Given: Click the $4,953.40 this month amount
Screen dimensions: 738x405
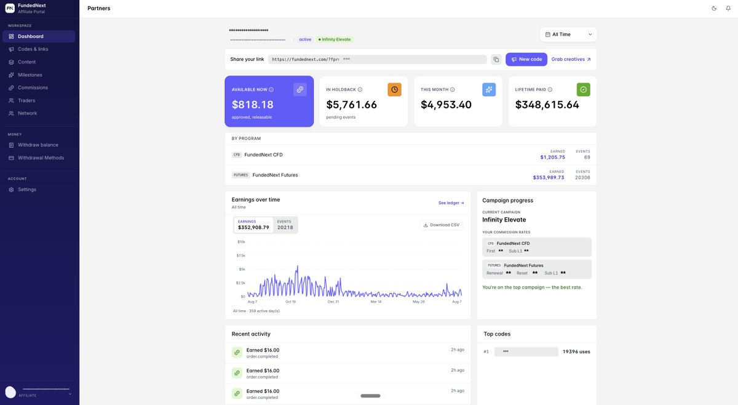Looking at the screenshot, I should click(x=446, y=105).
